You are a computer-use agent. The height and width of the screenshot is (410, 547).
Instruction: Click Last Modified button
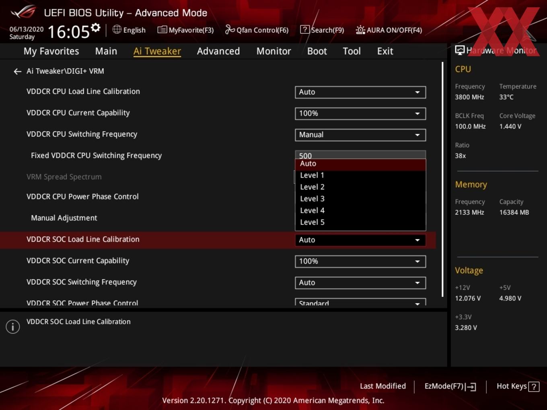382,386
